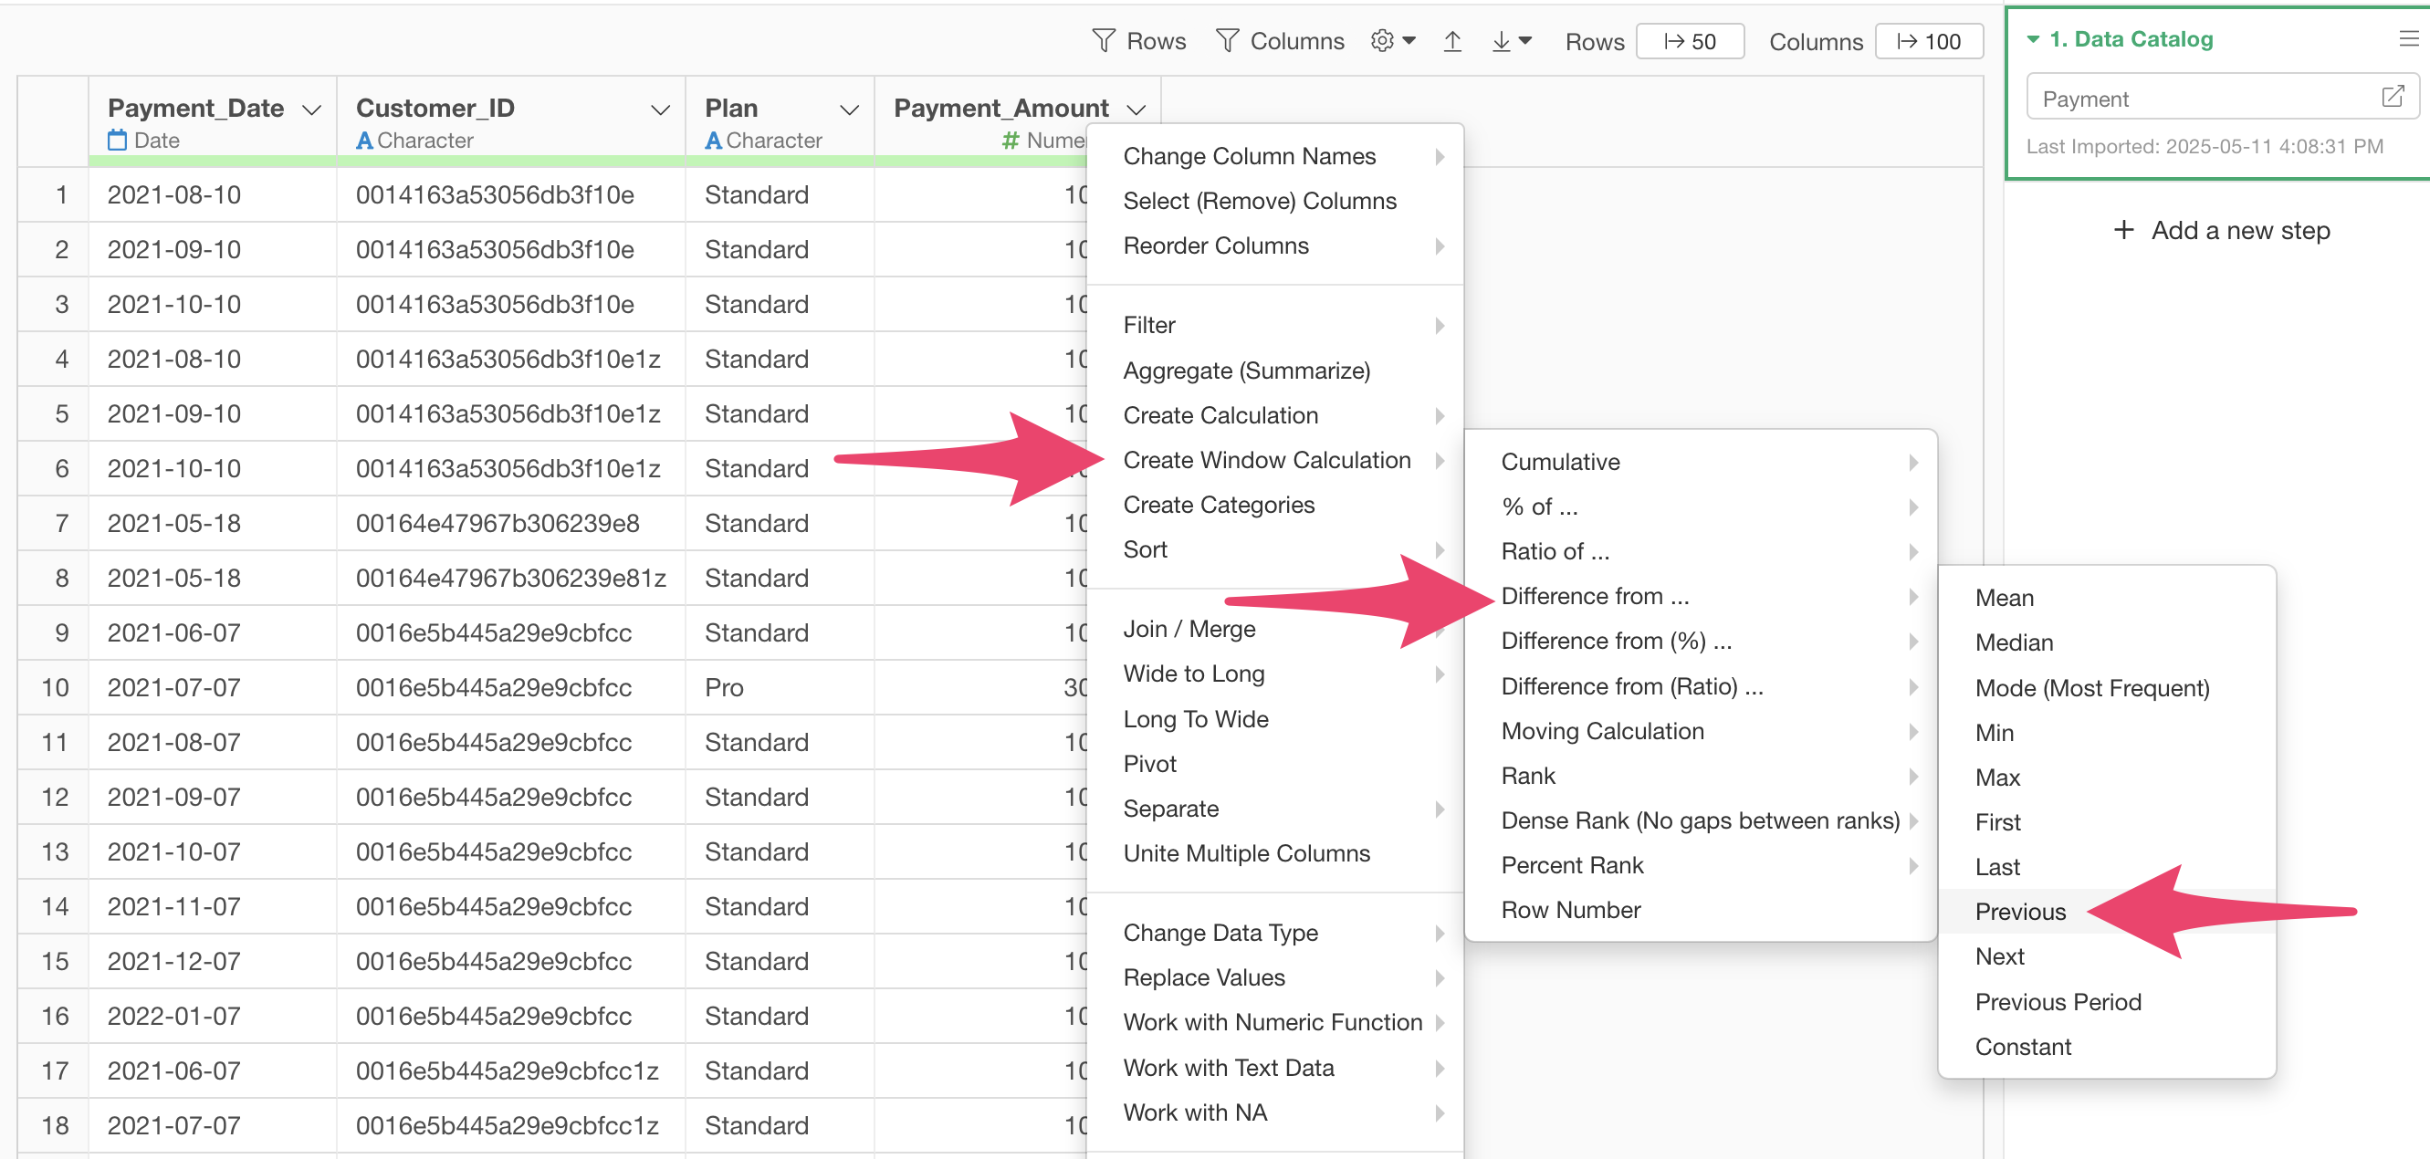Click the download export arrow icon
Viewport: 2430px width, 1159px height.
pos(1501,40)
